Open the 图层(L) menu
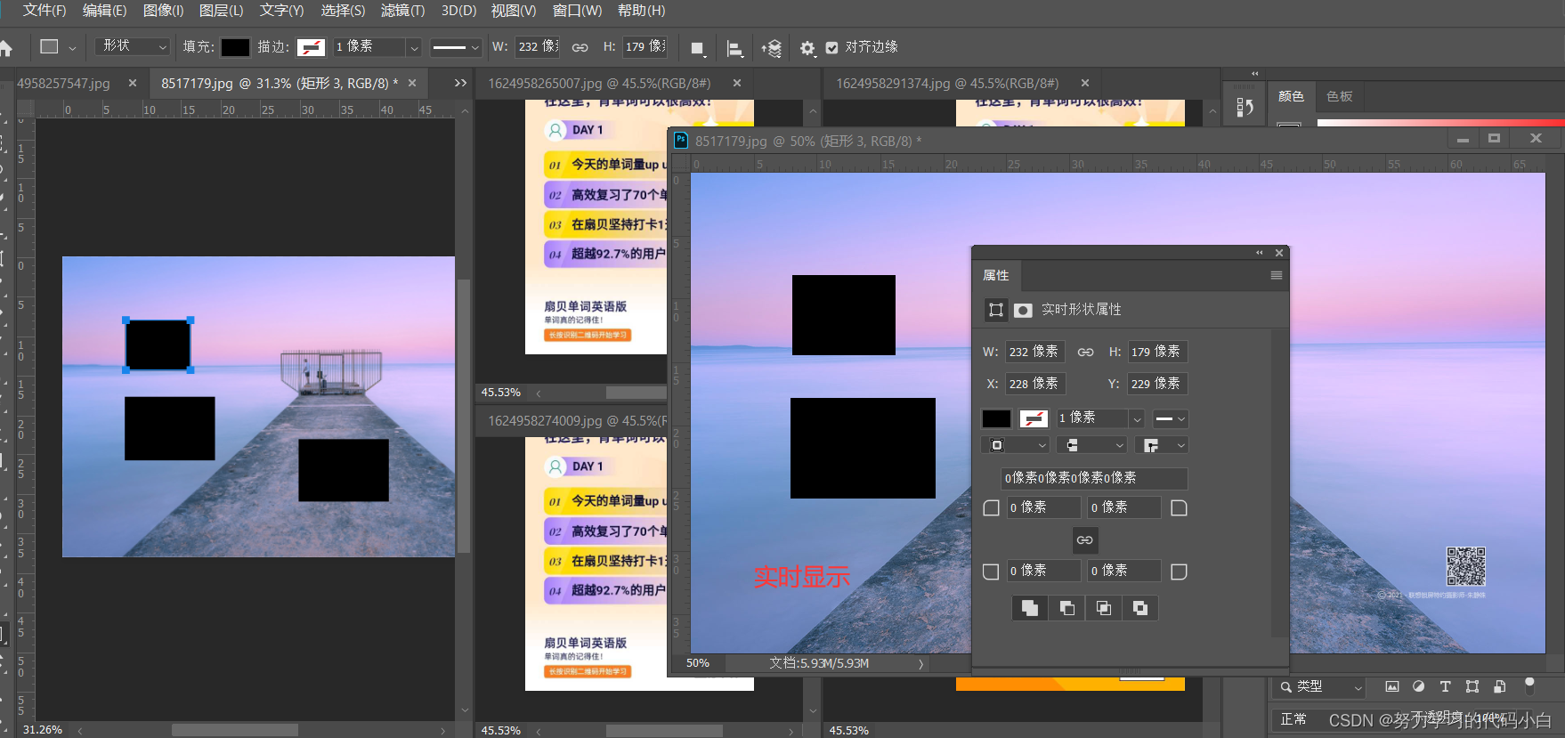1565x738 pixels. coord(221,11)
